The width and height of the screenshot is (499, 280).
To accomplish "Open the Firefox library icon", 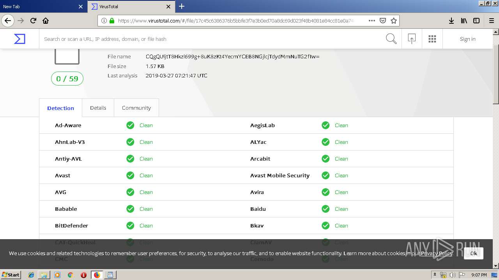I will click(x=464, y=21).
